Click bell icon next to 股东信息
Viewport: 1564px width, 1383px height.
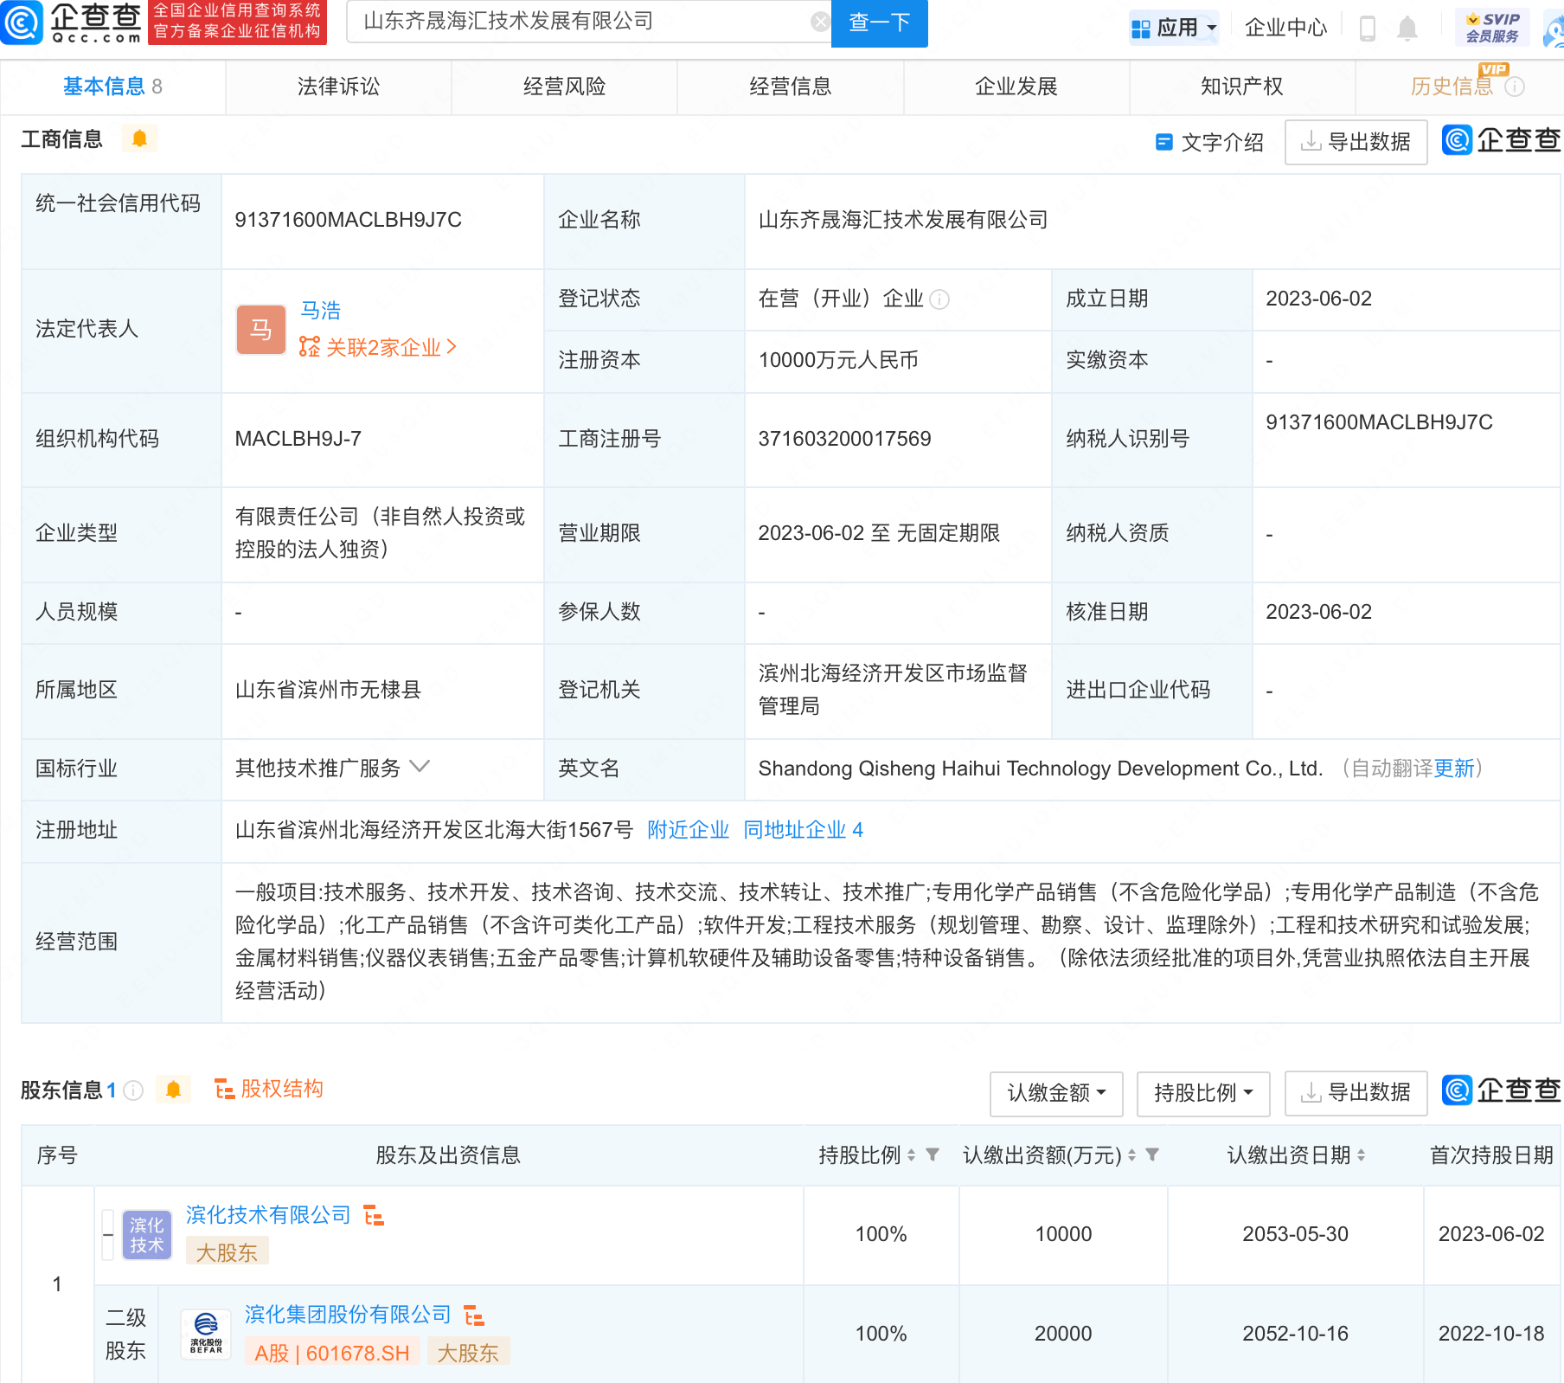tap(173, 1090)
